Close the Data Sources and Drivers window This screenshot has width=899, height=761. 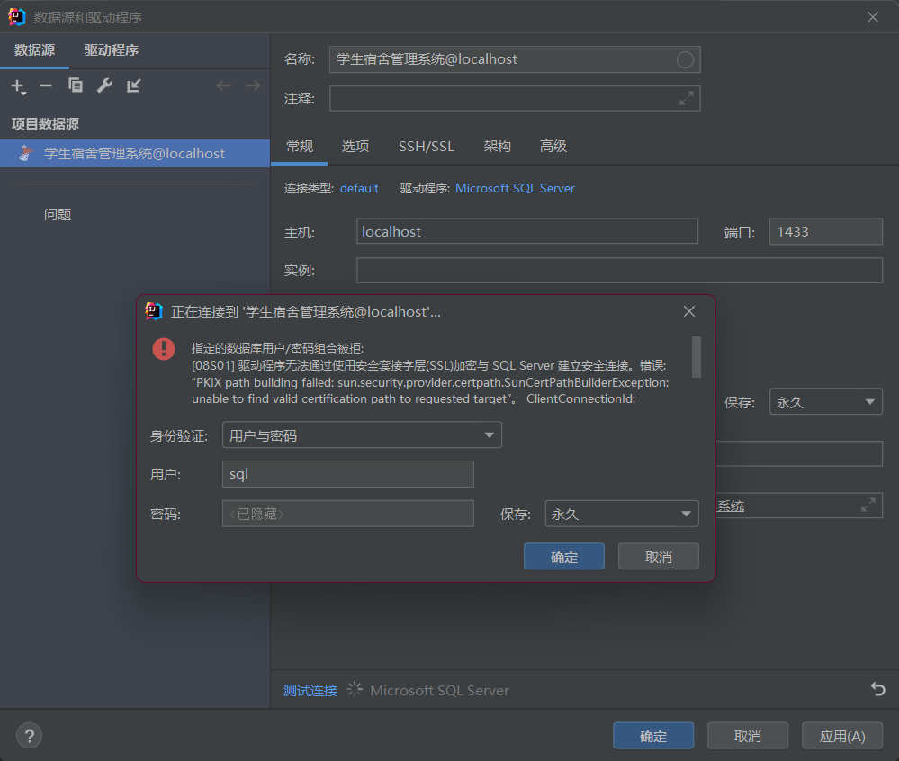873,17
